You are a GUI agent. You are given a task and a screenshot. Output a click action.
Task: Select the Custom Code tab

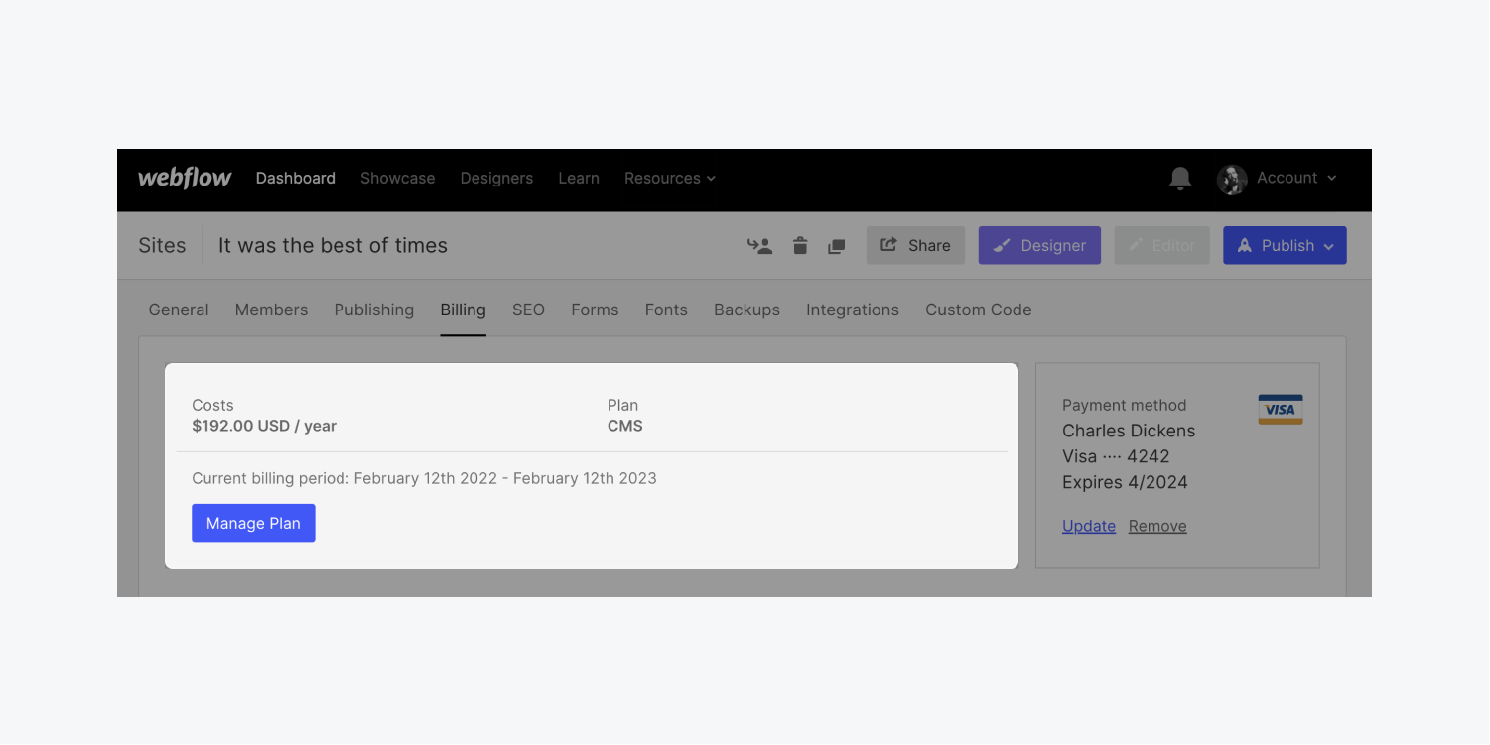[x=978, y=310]
